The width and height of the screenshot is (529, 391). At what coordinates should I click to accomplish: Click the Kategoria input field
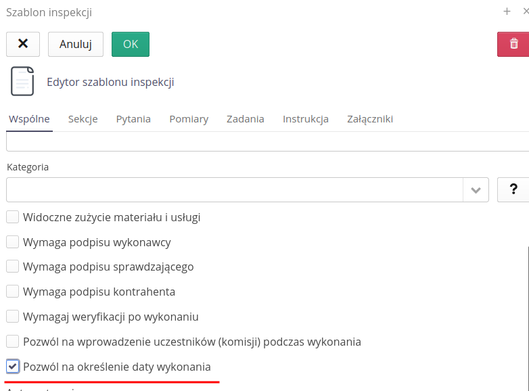point(234,190)
